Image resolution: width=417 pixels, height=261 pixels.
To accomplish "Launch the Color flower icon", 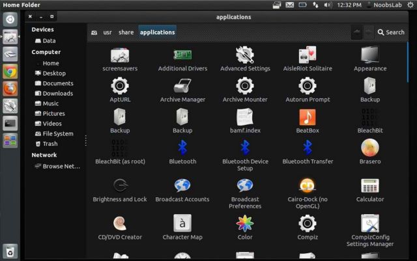I will 245,223.
